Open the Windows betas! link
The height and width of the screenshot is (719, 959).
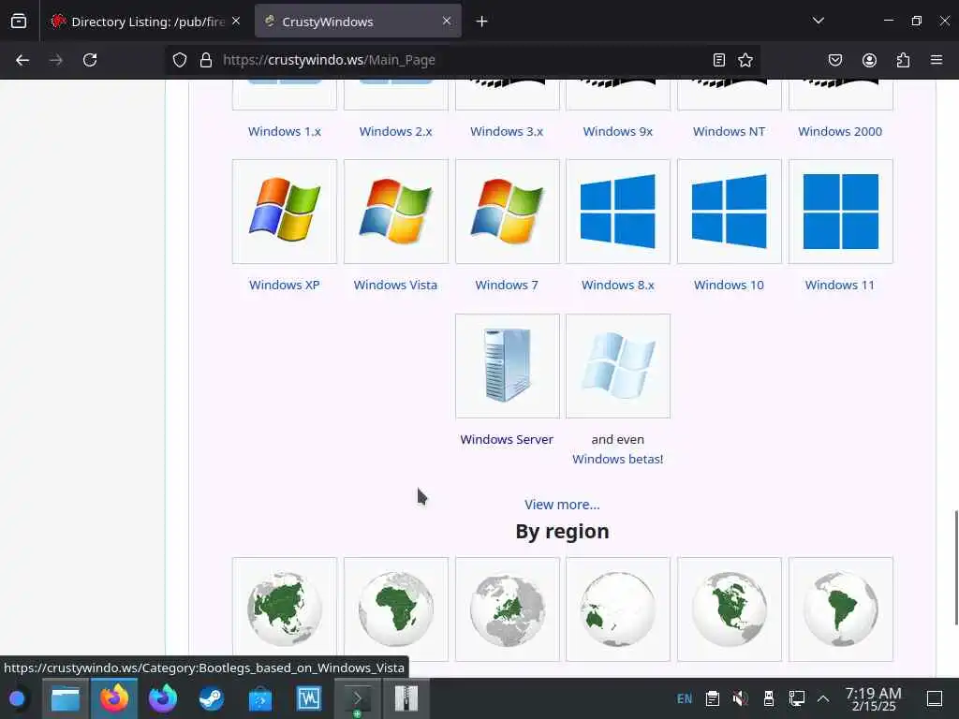(x=618, y=459)
